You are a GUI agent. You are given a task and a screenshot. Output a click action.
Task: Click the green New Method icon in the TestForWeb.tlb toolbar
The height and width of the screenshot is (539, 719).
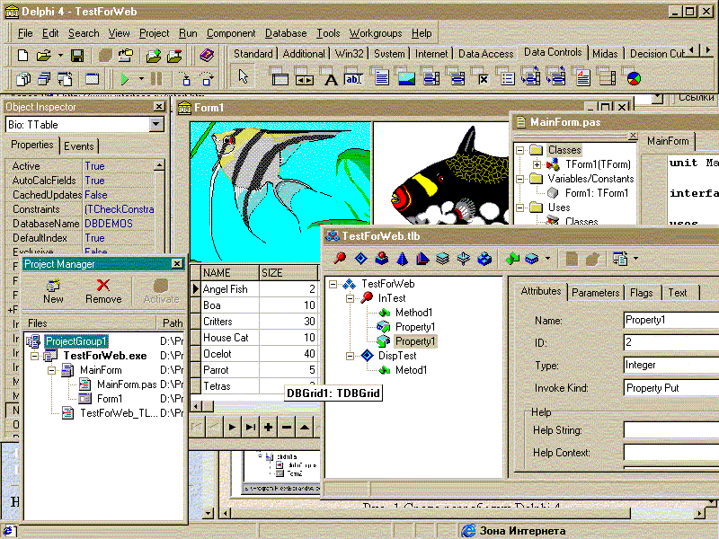pos(512,259)
